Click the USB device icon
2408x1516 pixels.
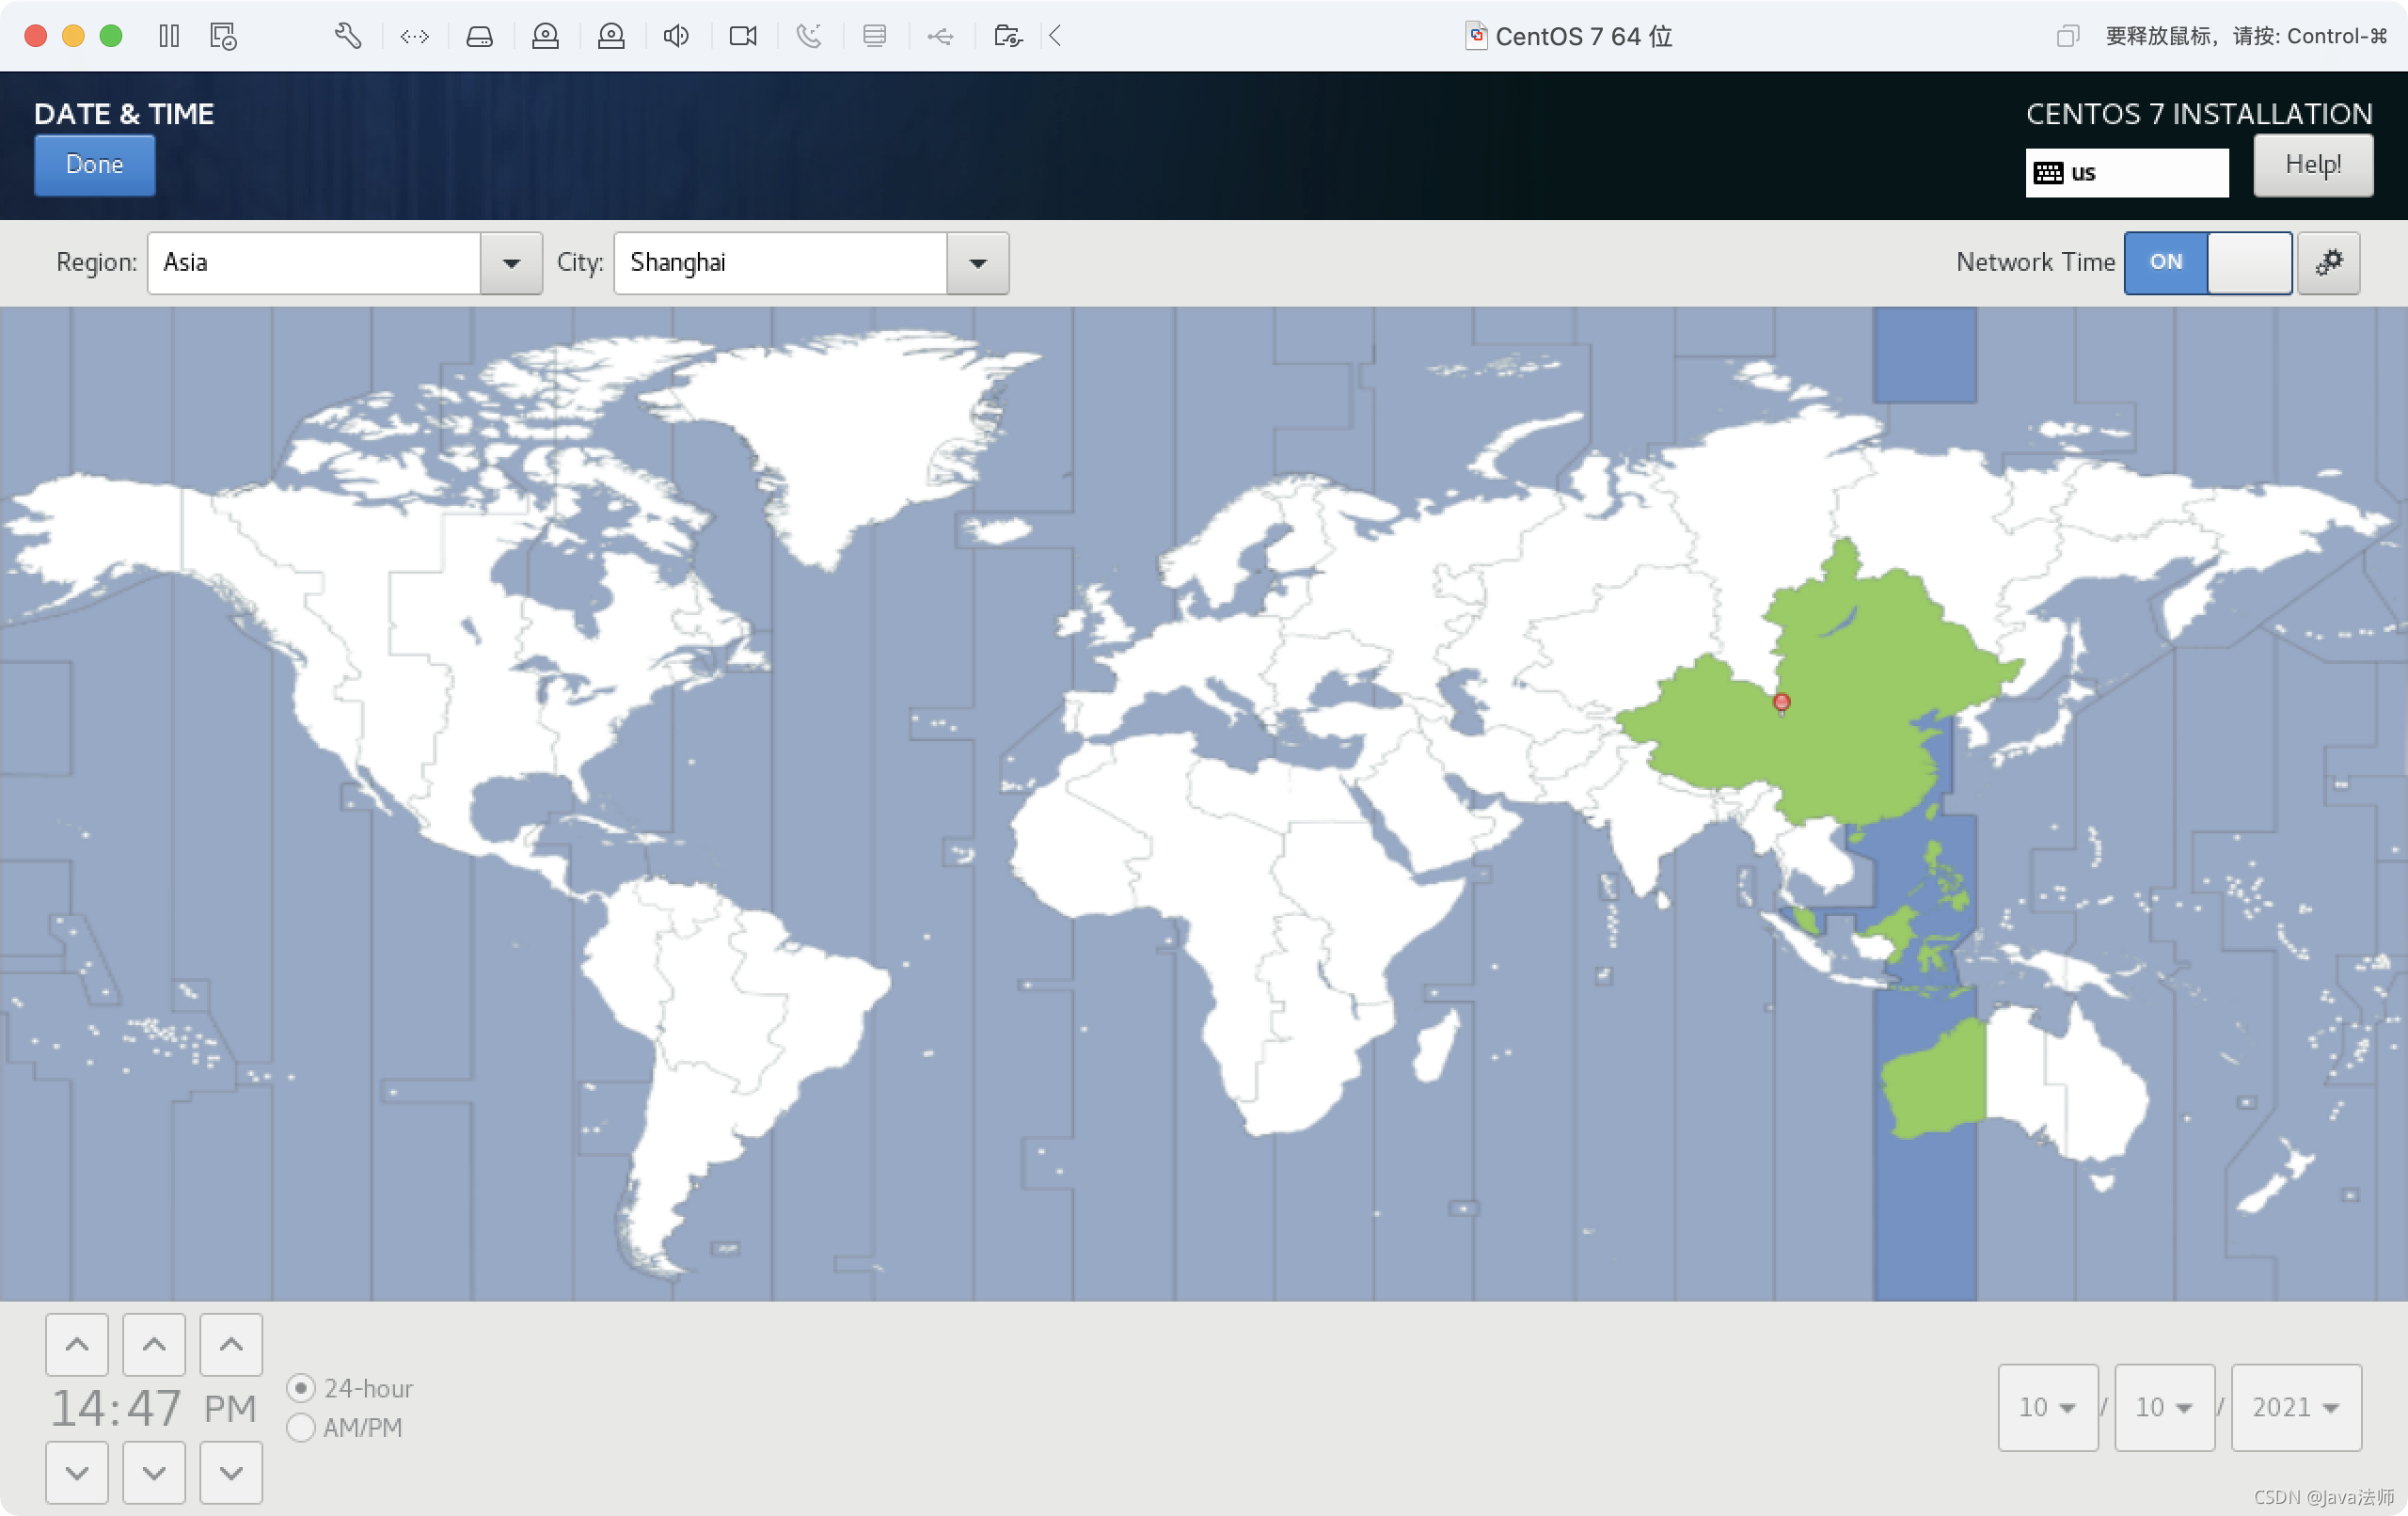click(940, 37)
